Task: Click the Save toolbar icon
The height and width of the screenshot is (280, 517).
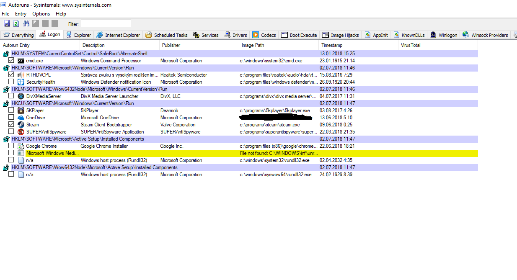Action: [6, 24]
